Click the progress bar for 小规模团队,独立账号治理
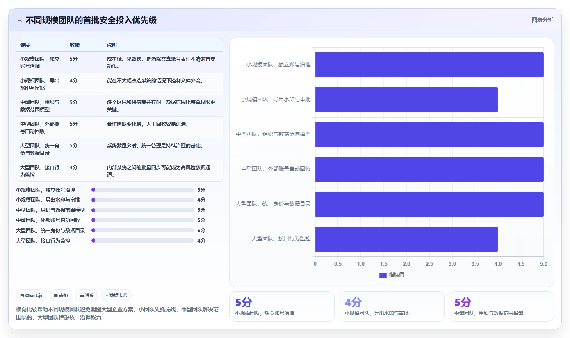Viewport: 570px width, 338px height. point(143,190)
